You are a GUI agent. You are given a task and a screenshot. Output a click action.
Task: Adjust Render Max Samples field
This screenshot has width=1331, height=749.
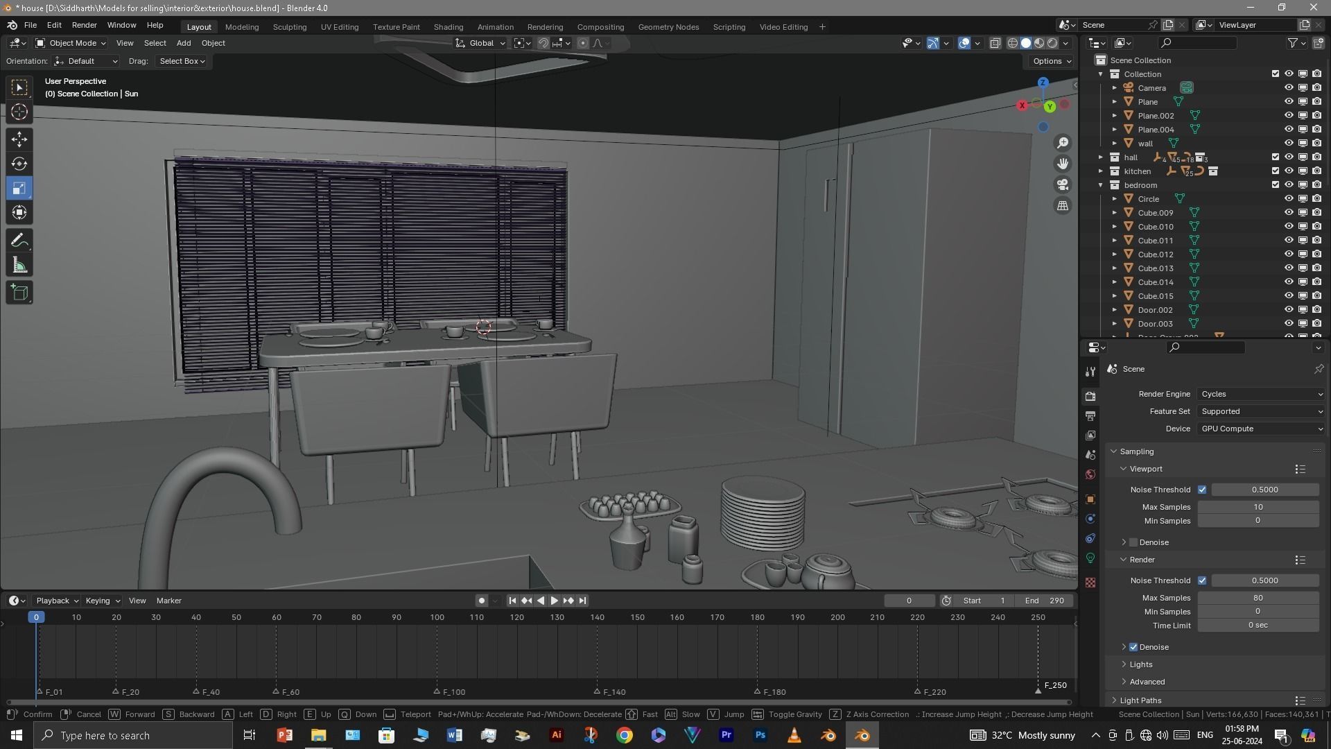tap(1258, 598)
